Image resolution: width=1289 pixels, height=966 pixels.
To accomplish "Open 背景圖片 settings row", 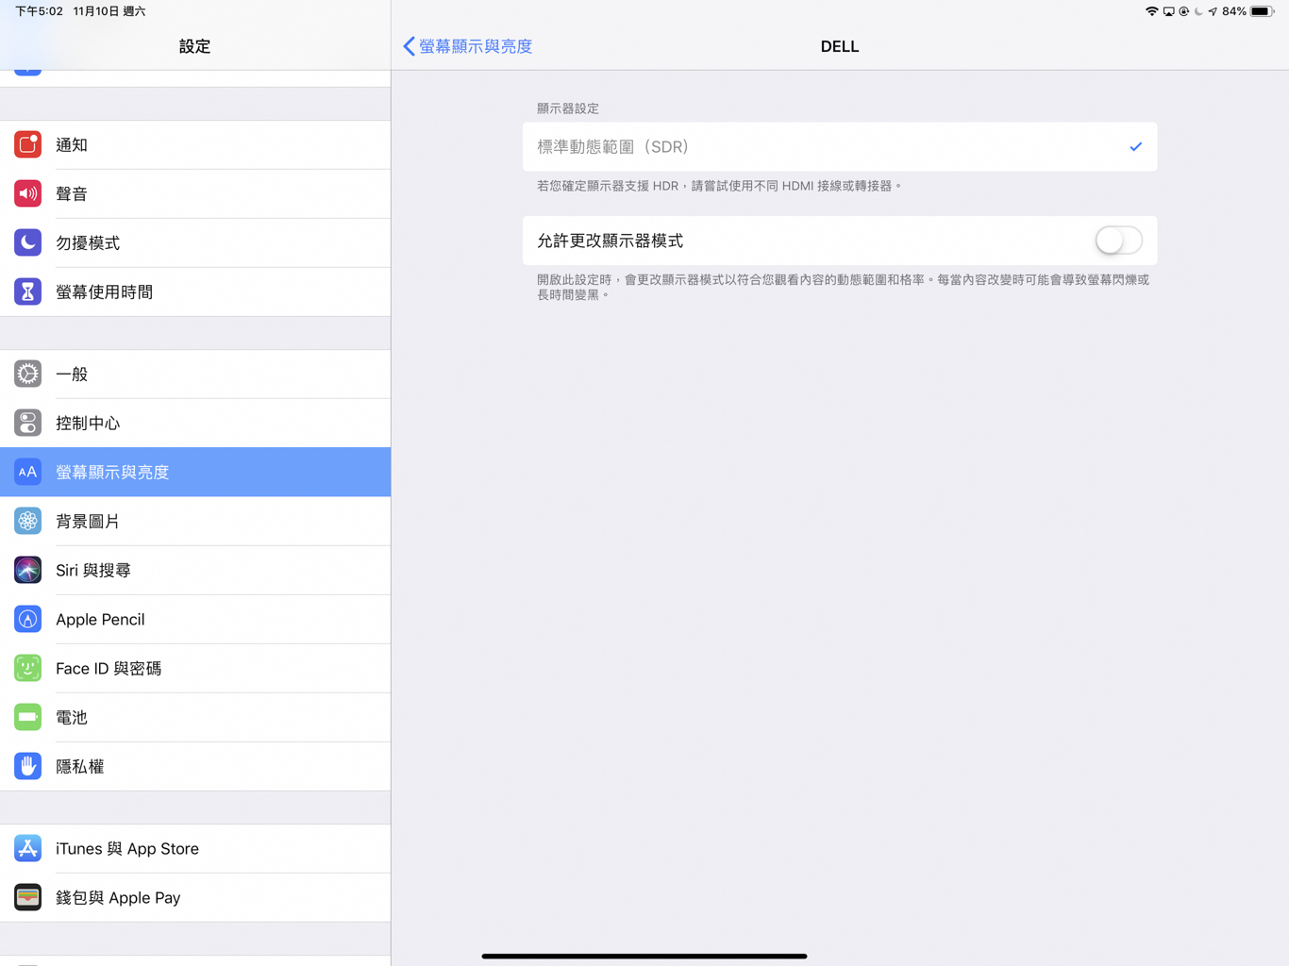I will pos(195,521).
